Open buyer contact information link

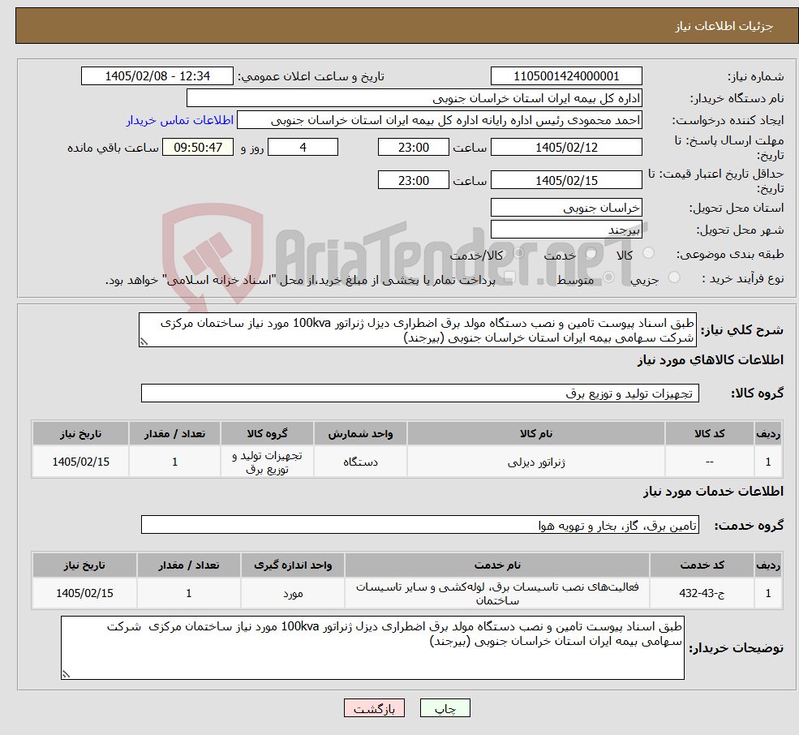point(179,120)
